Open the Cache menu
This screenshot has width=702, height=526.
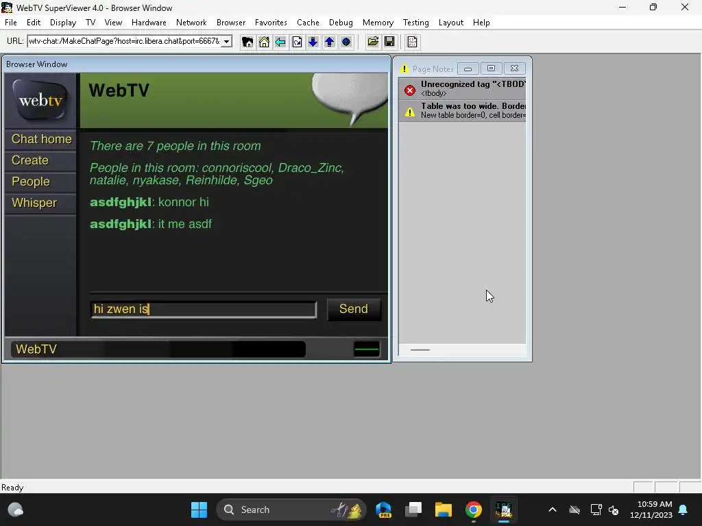pos(308,23)
